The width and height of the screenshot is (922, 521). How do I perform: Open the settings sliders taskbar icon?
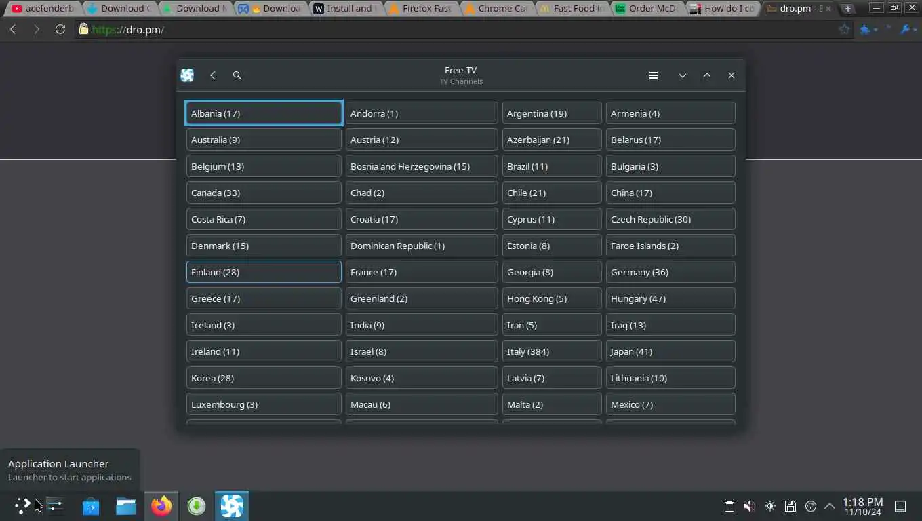point(56,505)
